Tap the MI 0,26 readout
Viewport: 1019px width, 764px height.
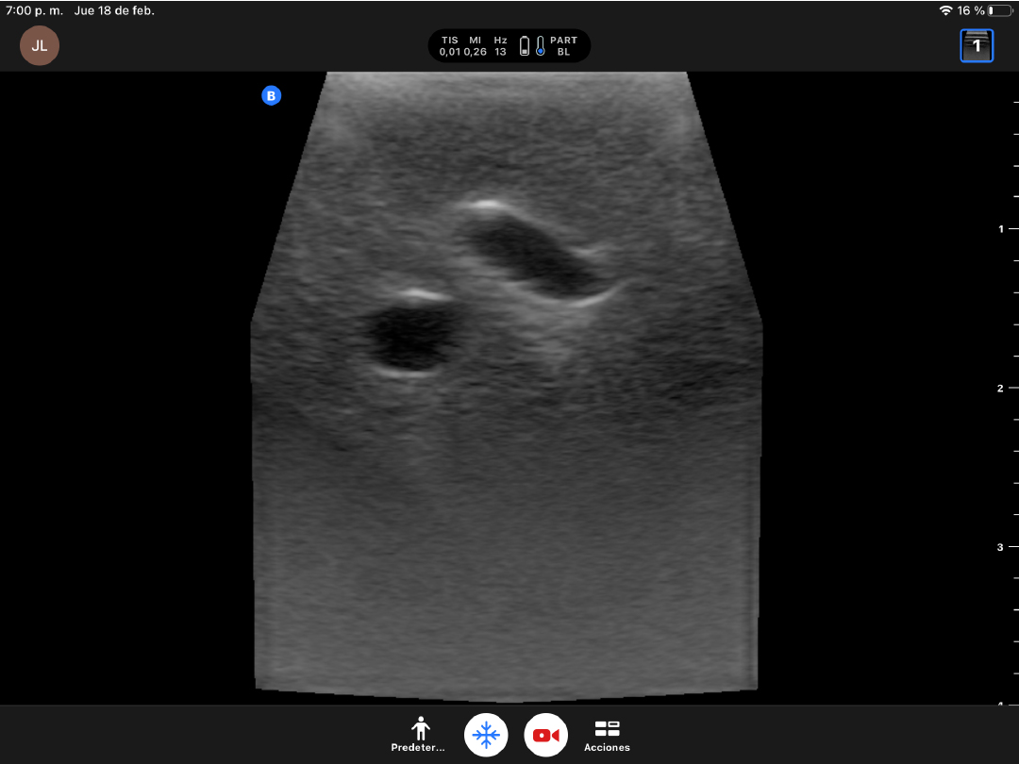coord(476,46)
